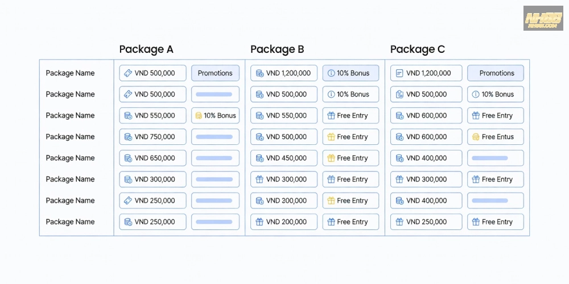This screenshot has height=284, width=569.
Task: Click the coin icon in Package A's 10% Bonus
Action: (x=198, y=116)
